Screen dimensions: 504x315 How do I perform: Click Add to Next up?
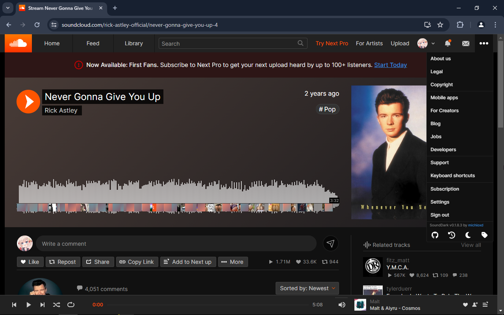[x=188, y=262]
